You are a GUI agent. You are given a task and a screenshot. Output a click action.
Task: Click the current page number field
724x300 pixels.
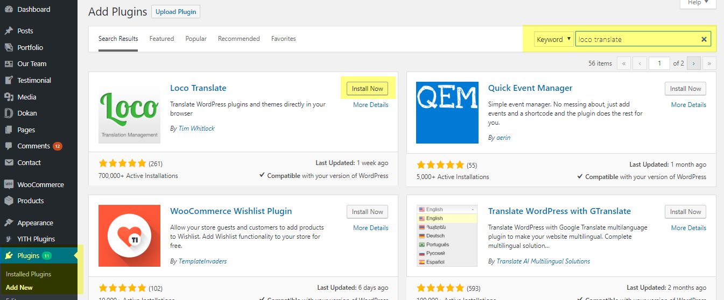(x=659, y=63)
